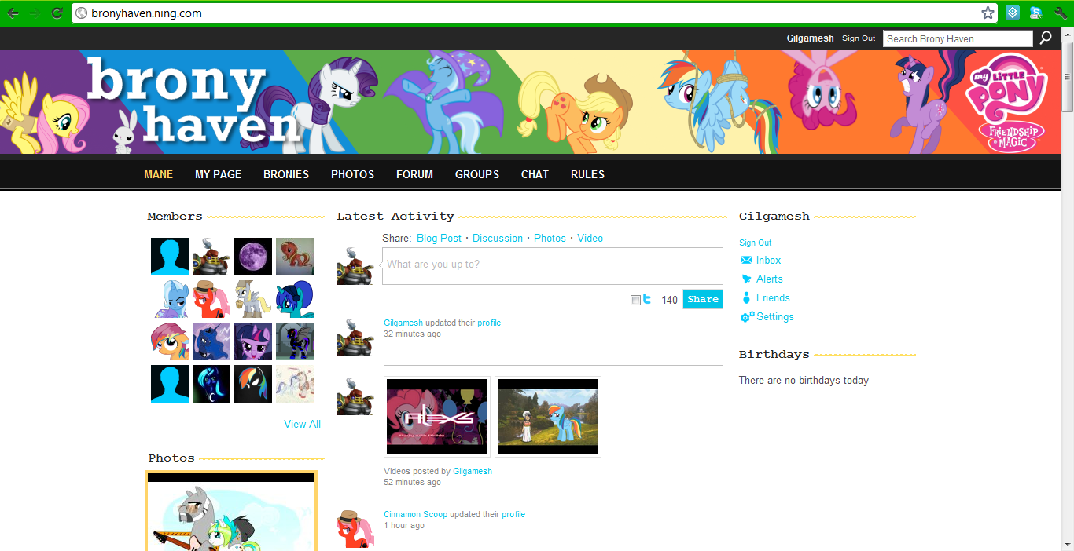Click the blue shield extension icon
This screenshot has width=1074, height=551.
pos(1013,13)
